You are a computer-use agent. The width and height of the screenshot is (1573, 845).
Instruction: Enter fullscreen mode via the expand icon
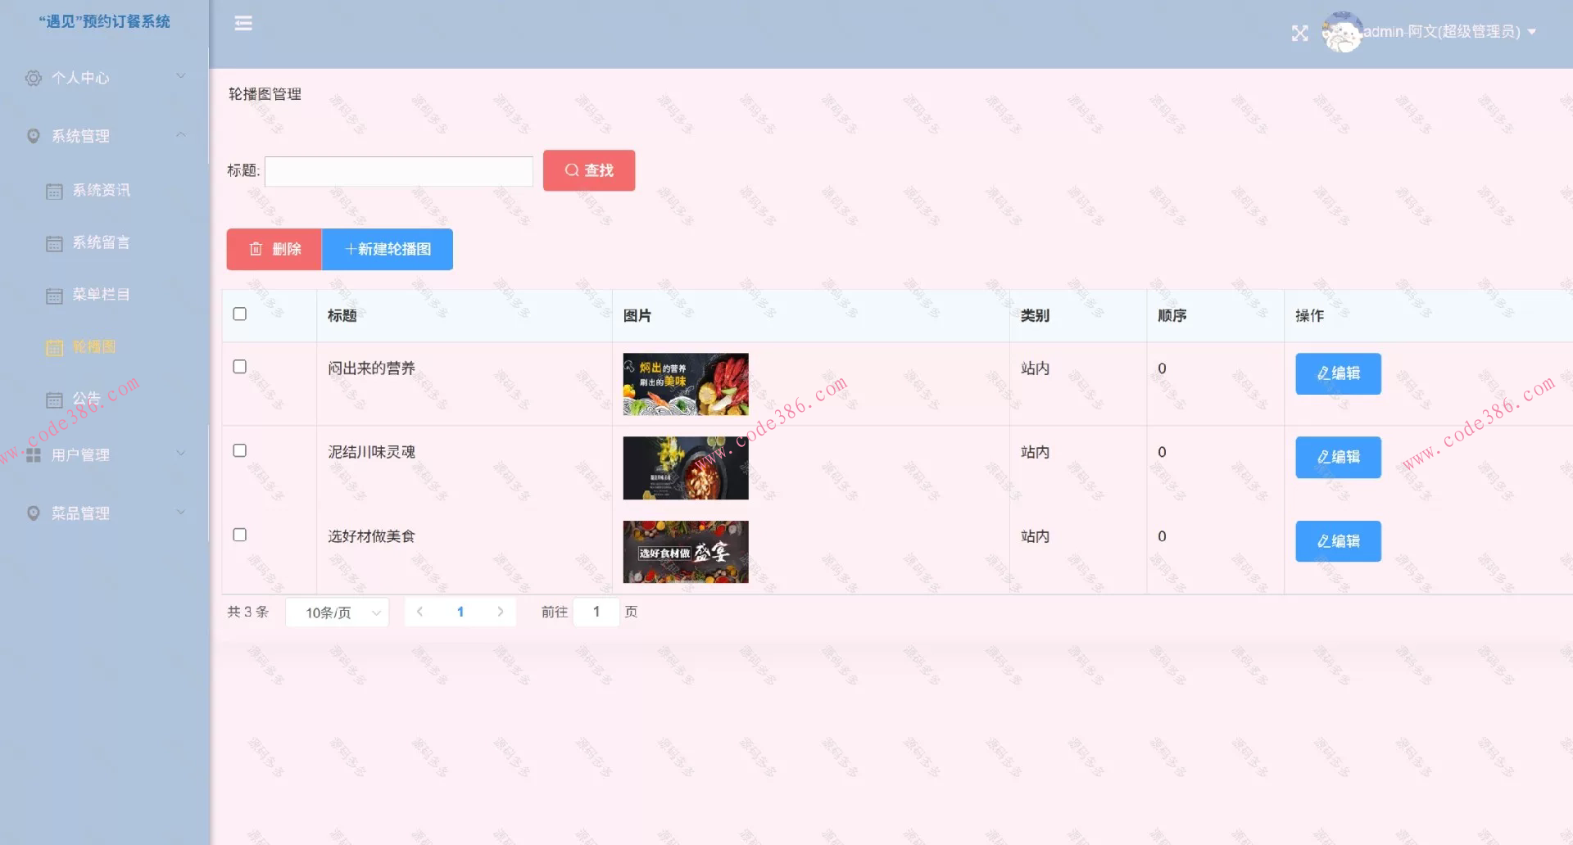[1300, 33]
